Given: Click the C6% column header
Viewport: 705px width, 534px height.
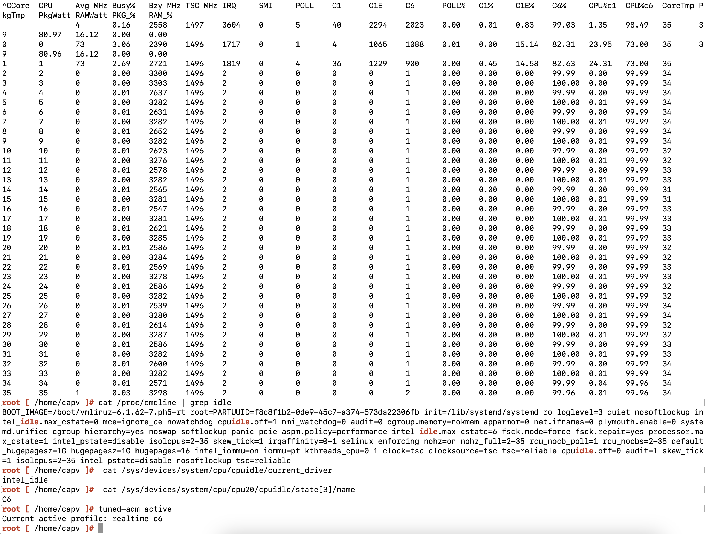Looking at the screenshot, I should coord(559,6).
